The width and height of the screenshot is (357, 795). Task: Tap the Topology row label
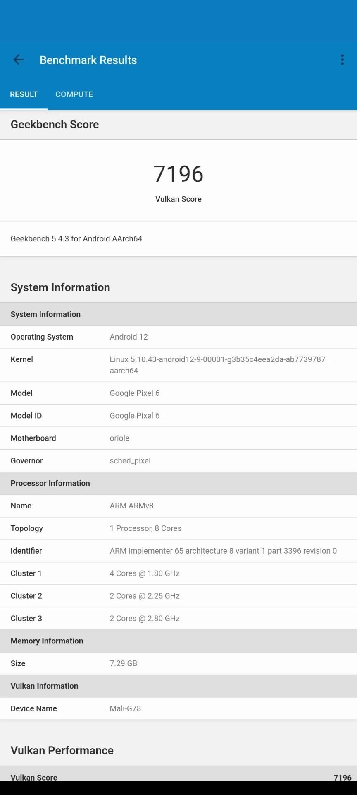point(27,528)
